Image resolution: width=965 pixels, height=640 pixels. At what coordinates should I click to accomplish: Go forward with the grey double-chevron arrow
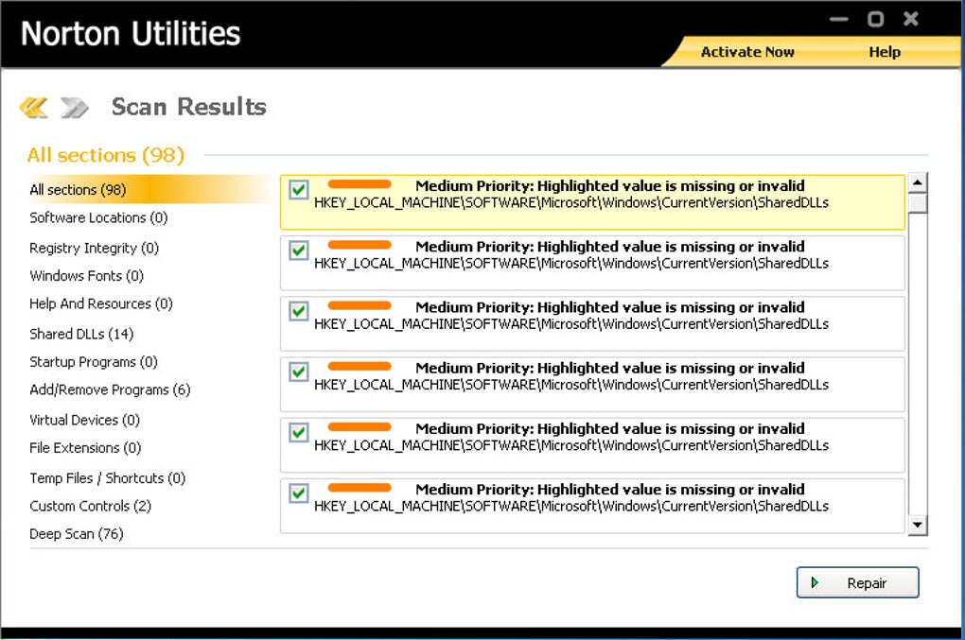point(75,107)
